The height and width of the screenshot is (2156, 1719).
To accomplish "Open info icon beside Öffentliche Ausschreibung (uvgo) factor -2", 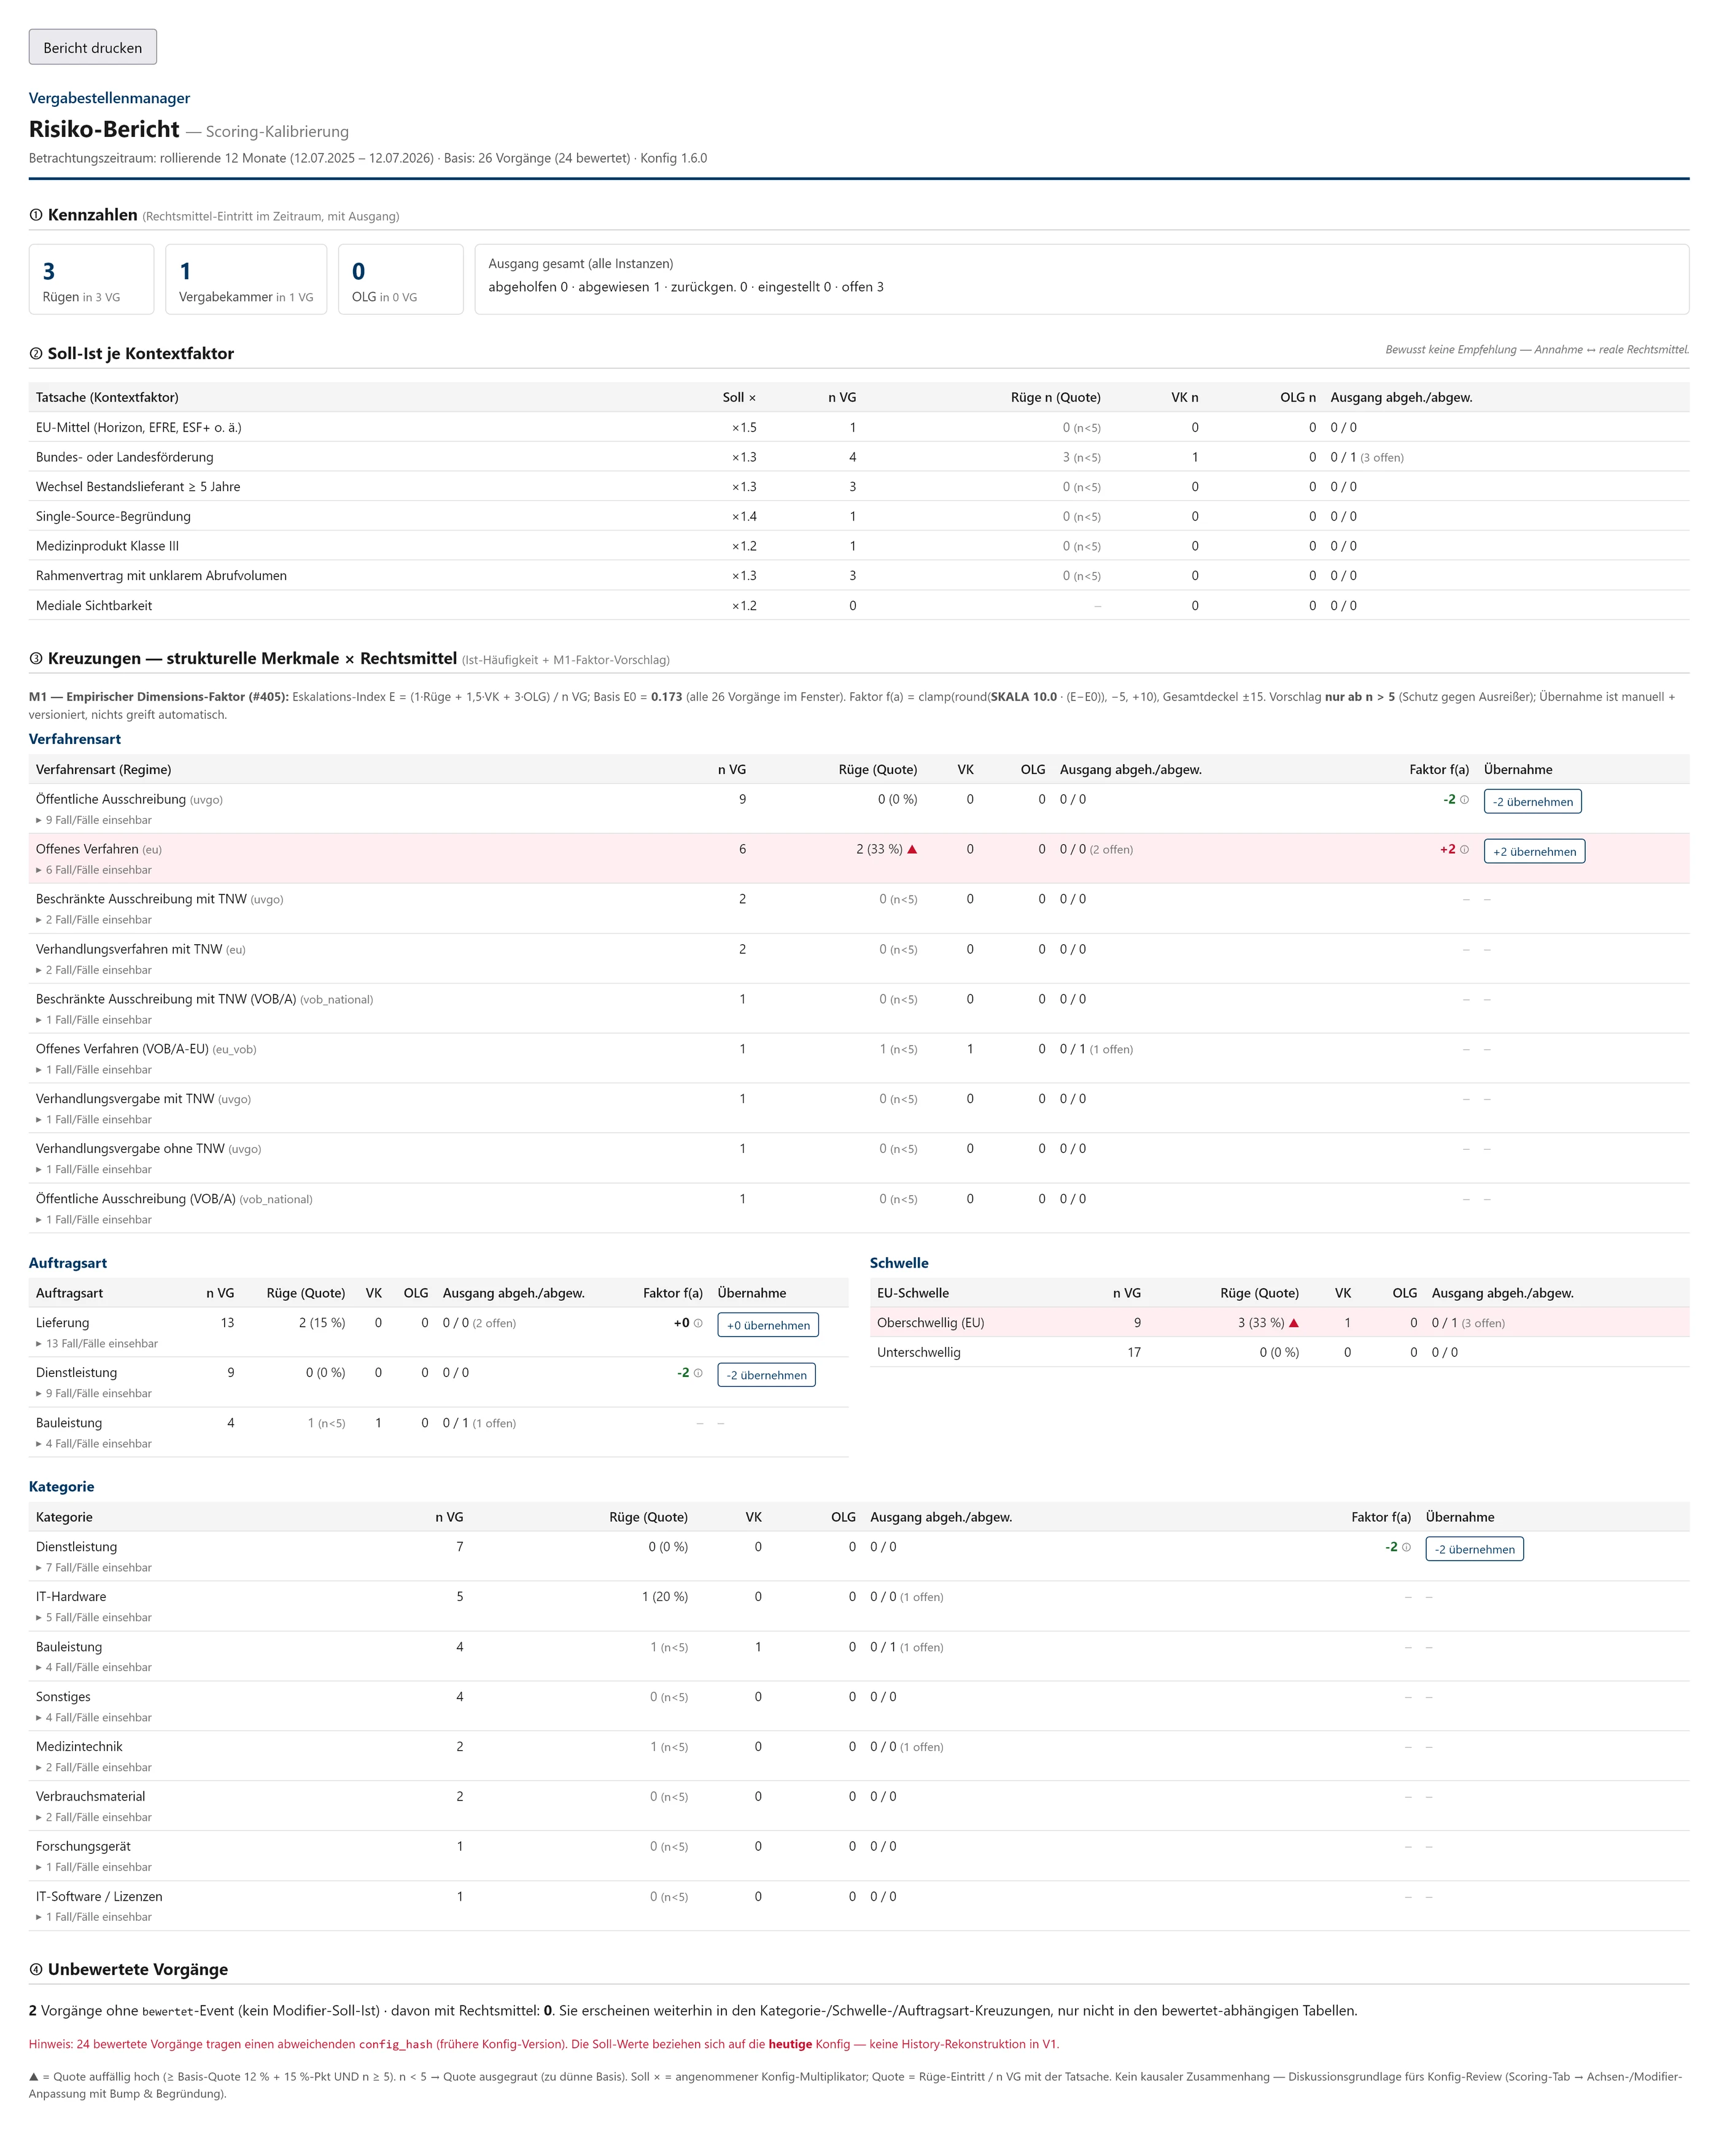I will tap(1464, 800).
